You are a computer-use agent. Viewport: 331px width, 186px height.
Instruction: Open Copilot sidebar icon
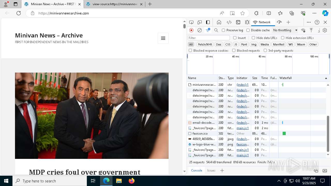[325, 13]
